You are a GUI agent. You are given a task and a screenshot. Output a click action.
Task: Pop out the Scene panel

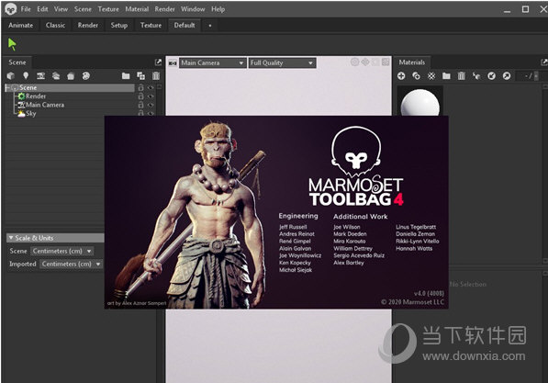point(158,62)
